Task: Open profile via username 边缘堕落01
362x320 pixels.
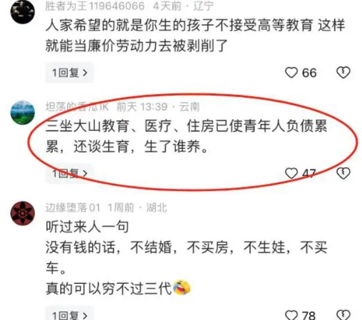Action: coord(73,207)
